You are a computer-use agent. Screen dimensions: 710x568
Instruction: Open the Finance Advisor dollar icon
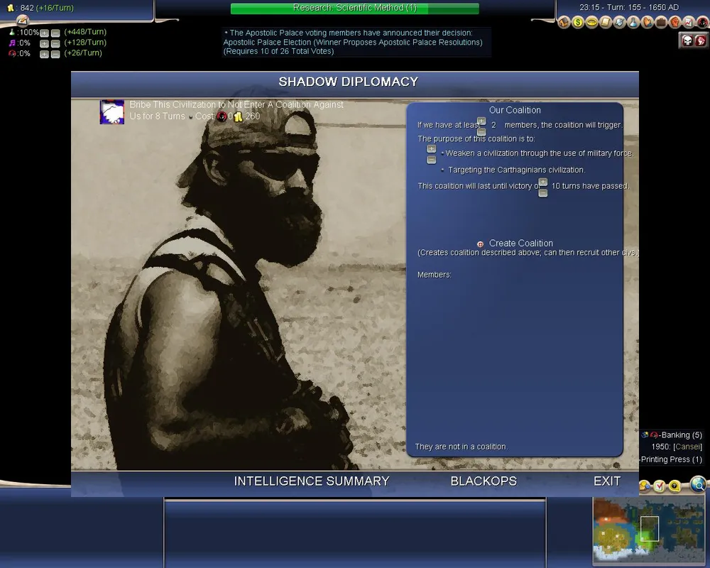point(577,22)
